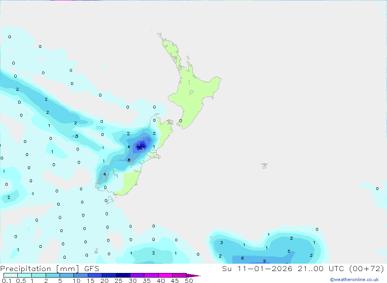
Task: Click the legend label "0.1"
Action: point(7,281)
